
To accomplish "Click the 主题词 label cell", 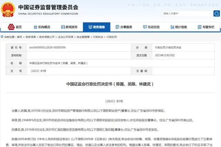I will coord(142,71).
